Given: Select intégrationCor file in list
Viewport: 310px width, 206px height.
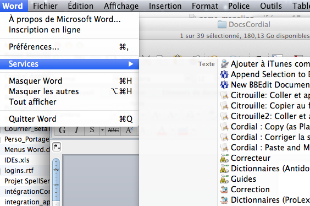Looking at the screenshot, I should [x=27, y=192].
